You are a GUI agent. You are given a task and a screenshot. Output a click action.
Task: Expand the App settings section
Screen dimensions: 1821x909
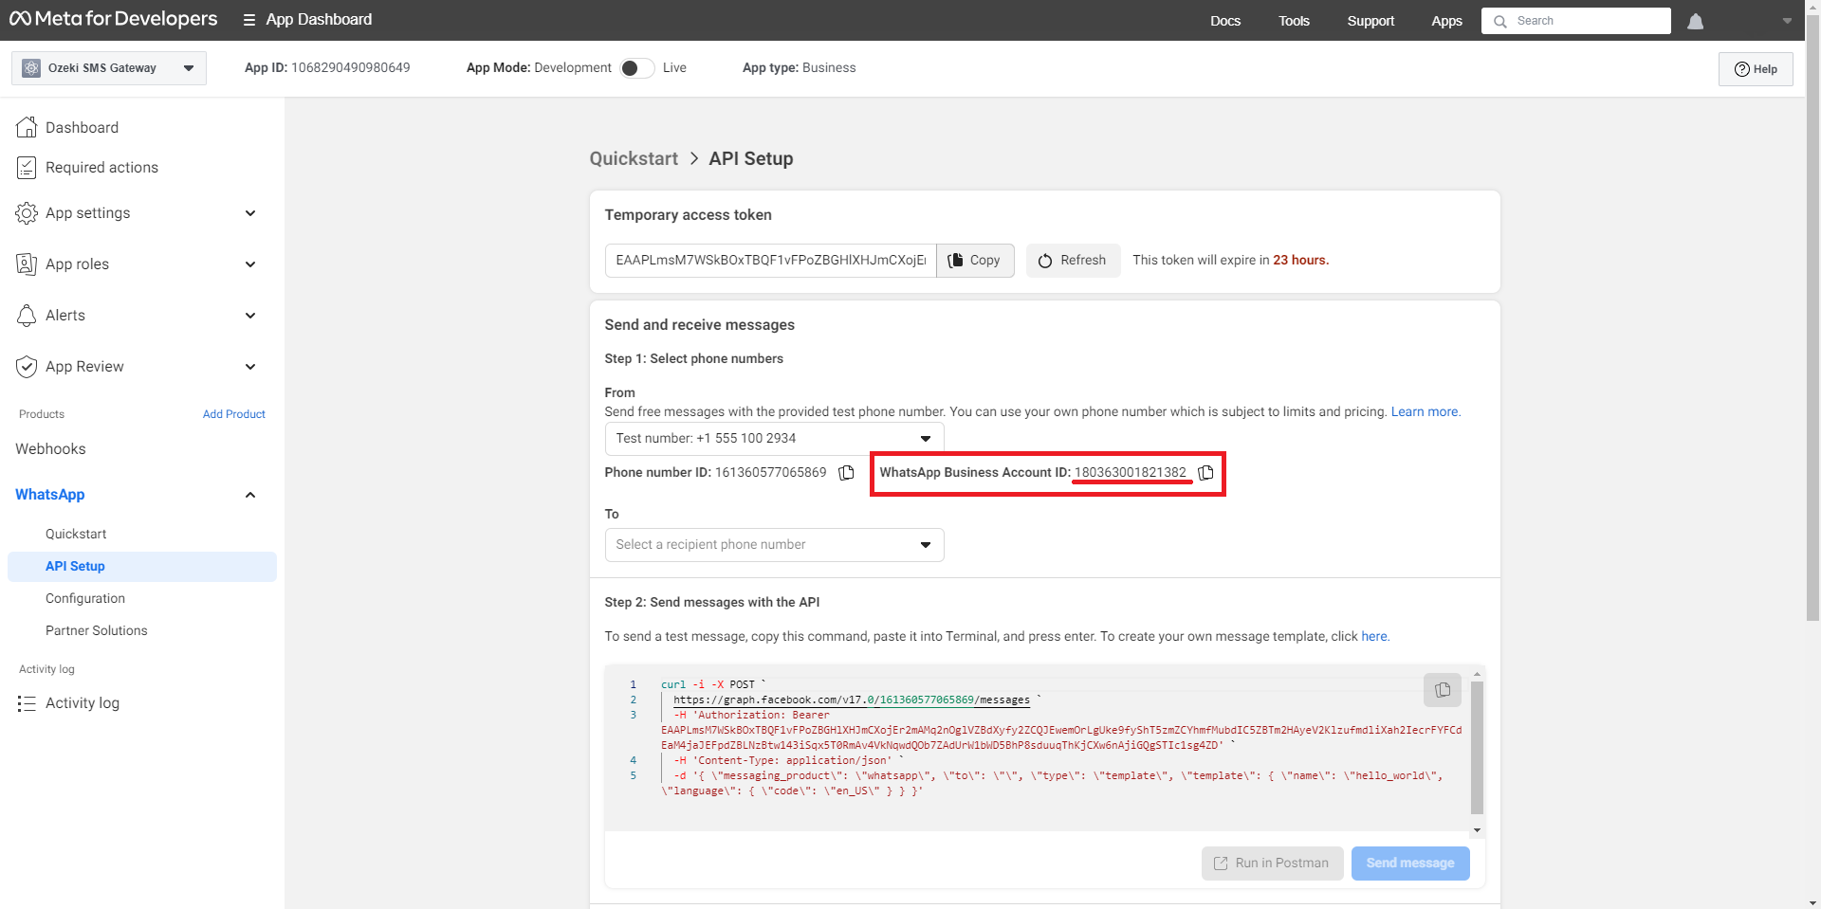tap(250, 213)
